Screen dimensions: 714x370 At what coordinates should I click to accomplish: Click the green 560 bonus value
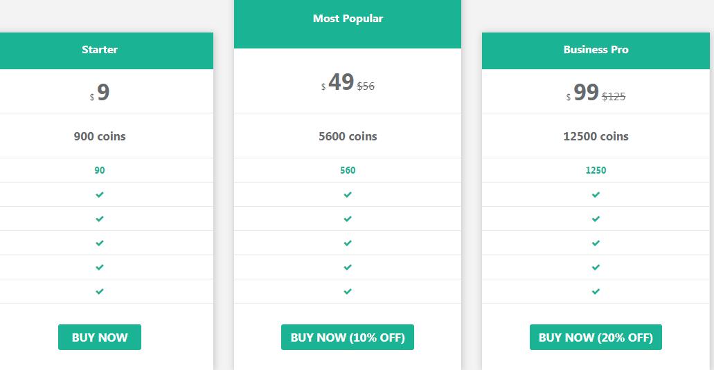(348, 170)
